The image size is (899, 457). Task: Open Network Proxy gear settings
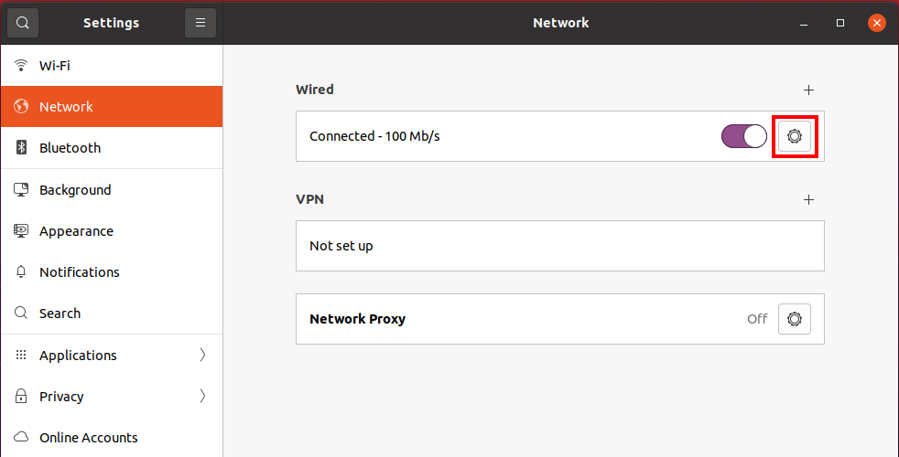[794, 319]
